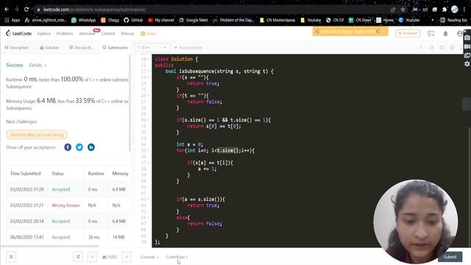The width and height of the screenshot is (471, 265).
Task: Reload the page with the refresh icon
Action: click(26, 10)
